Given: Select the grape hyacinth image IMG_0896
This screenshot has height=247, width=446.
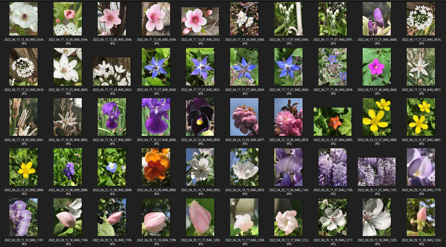Looking at the screenshot, I should pos(67,167).
